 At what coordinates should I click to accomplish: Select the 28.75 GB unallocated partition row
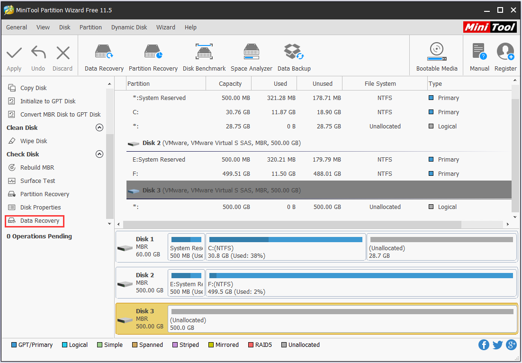(319, 126)
